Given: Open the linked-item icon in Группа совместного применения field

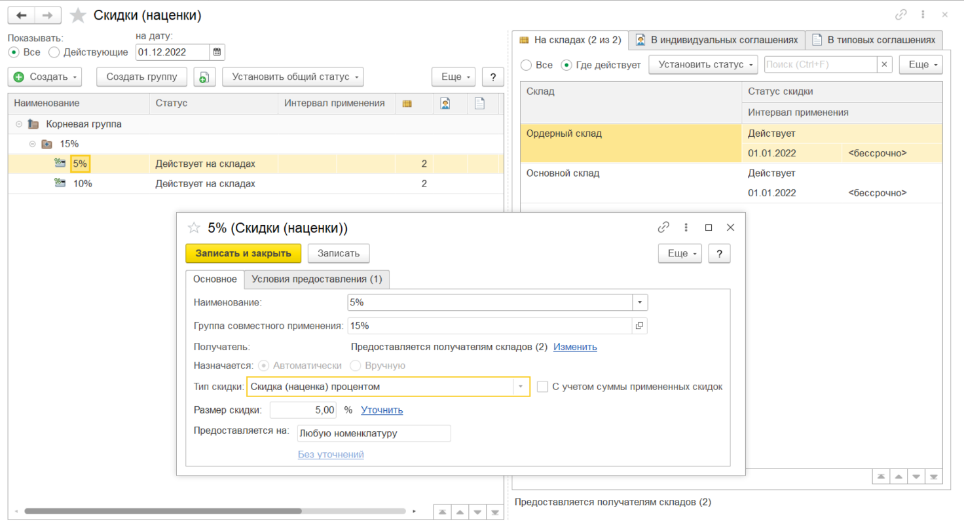Looking at the screenshot, I should pyautogui.click(x=639, y=325).
